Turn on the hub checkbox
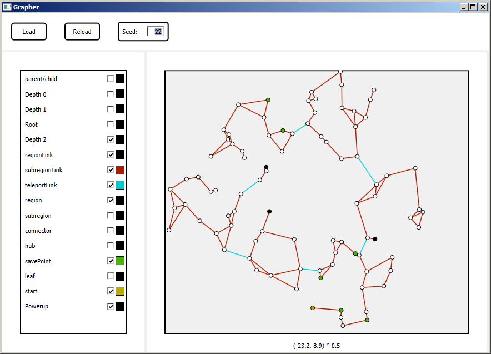Image resolution: width=491 pixels, height=354 pixels. (x=111, y=246)
